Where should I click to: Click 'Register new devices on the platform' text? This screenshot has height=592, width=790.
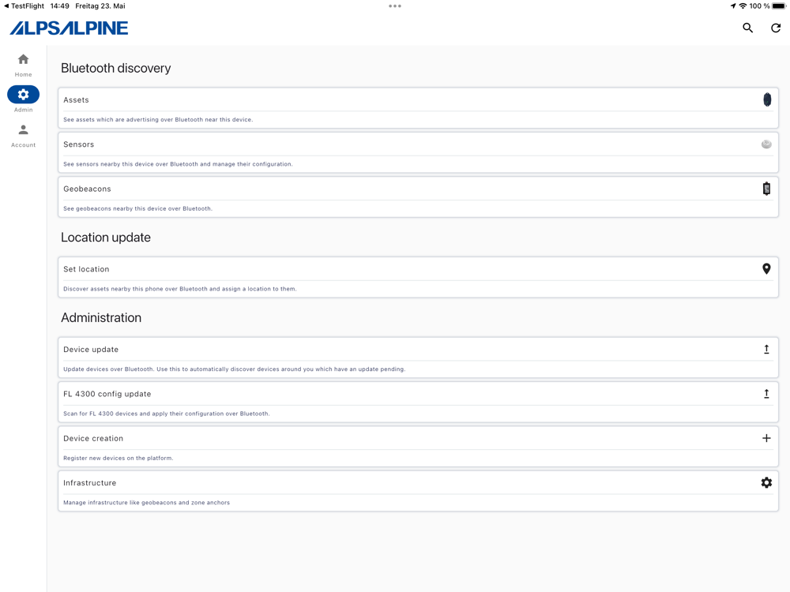pyautogui.click(x=118, y=458)
